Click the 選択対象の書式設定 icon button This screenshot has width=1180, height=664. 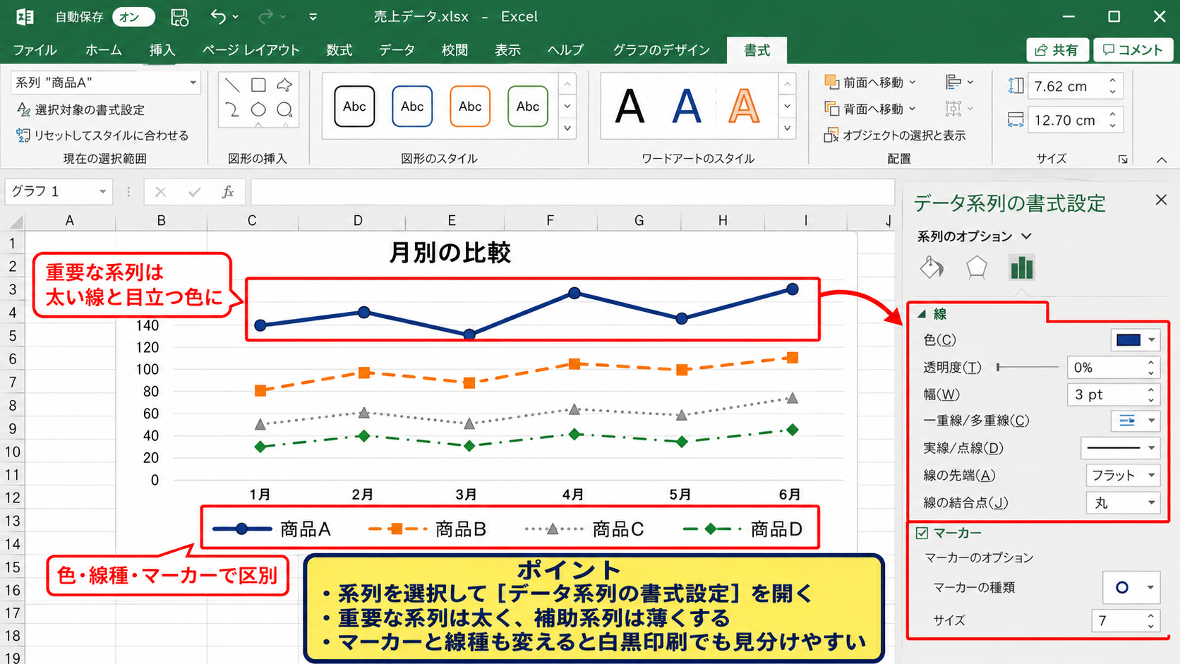[80, 109]
